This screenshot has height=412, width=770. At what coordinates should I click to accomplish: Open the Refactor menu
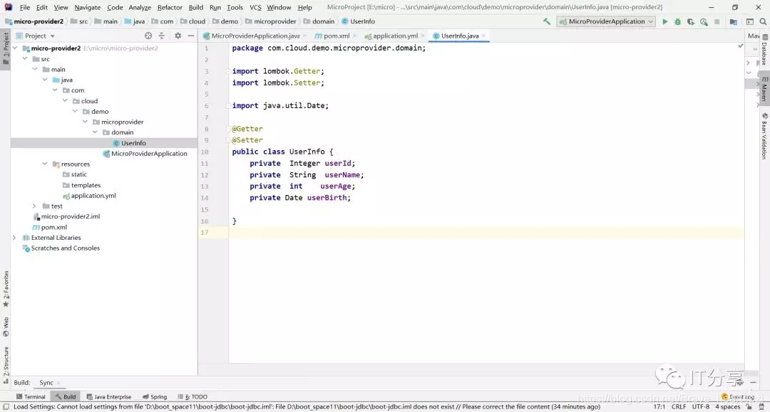pyautogui.click(x=170, y=7)
